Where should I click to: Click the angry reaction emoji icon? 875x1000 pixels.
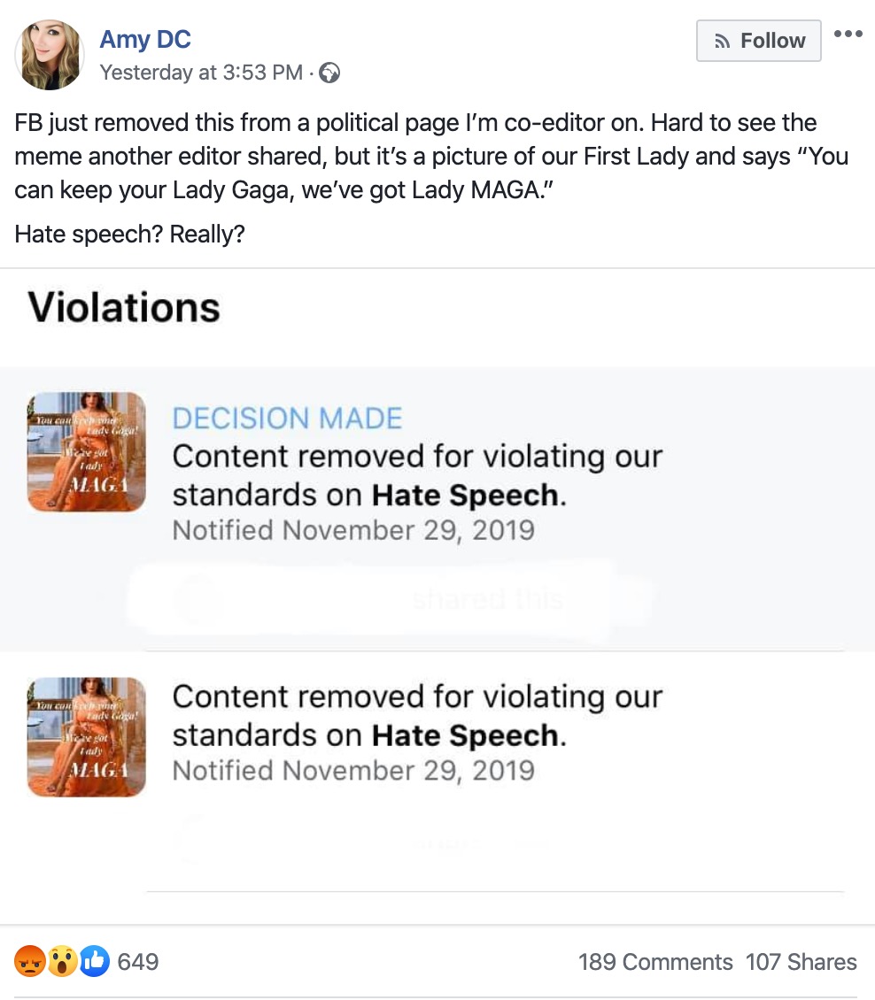coord(30,961)
